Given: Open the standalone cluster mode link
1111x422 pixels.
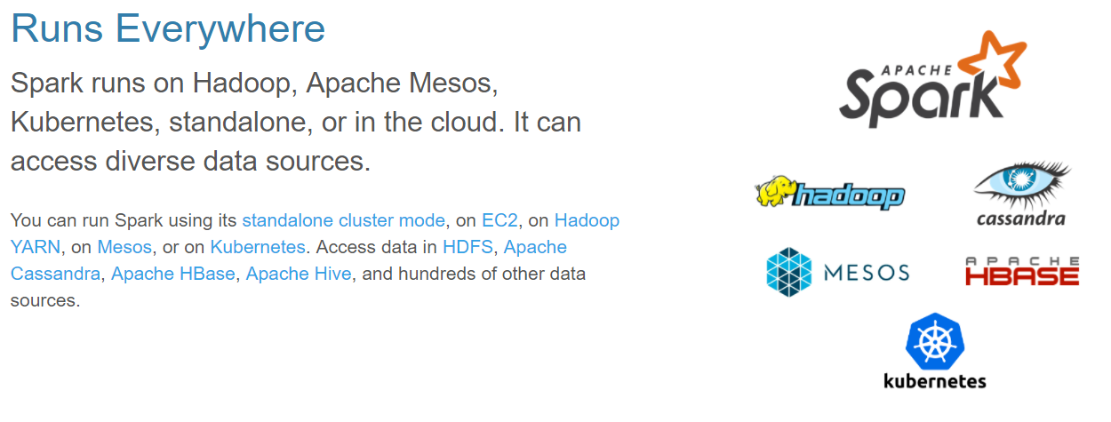Looking at the screenshot, I should pyautogui.click(x=343, y=220).
